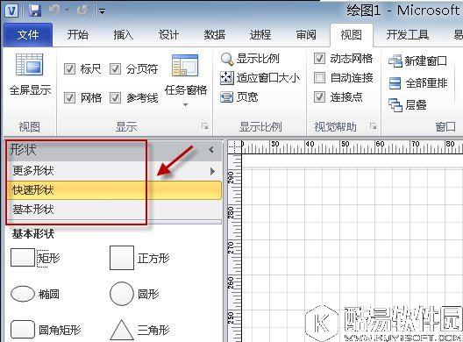The width and height of the screenshot is (463, 342).
Task: Click the 层叠 cascade windows icon
Action: click(x=395, y=105)
